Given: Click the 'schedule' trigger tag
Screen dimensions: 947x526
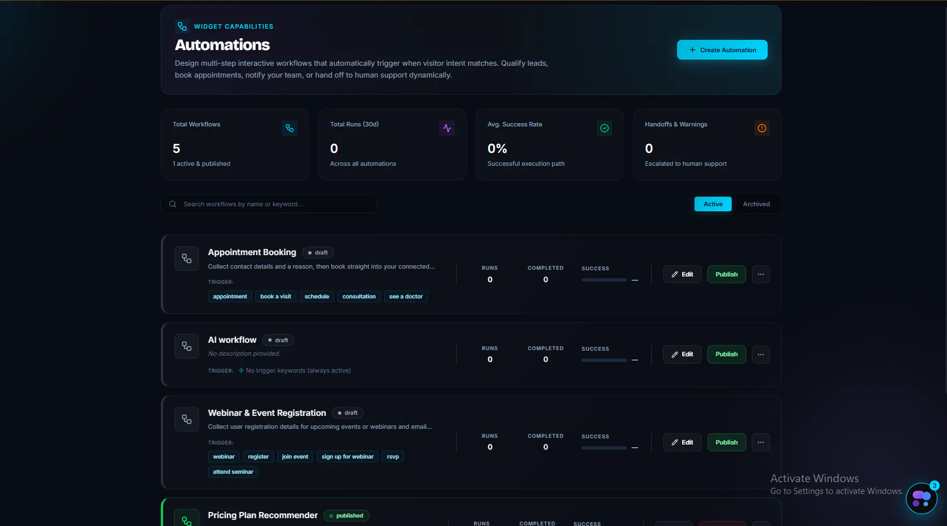Looking at the screenshot, I should point(317,296).
